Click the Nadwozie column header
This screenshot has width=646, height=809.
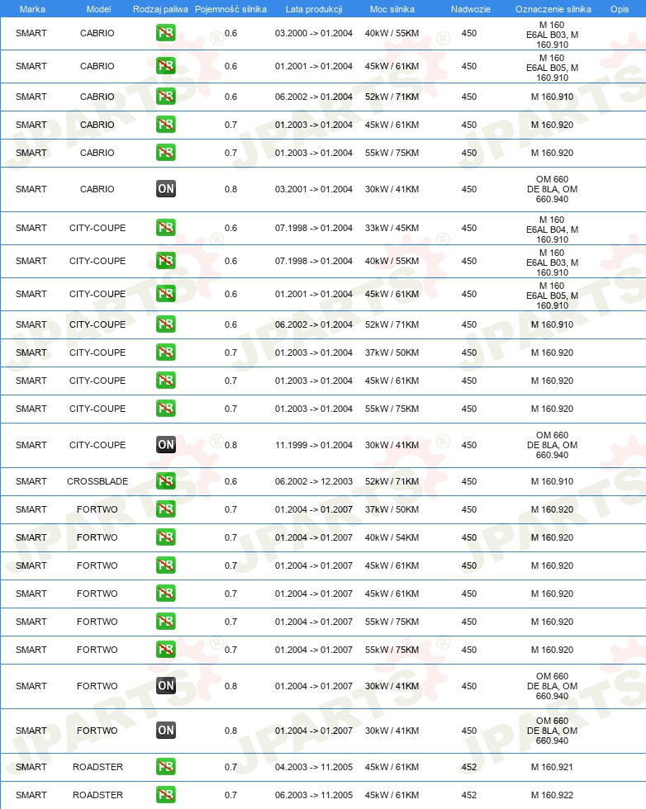point(470,9)
